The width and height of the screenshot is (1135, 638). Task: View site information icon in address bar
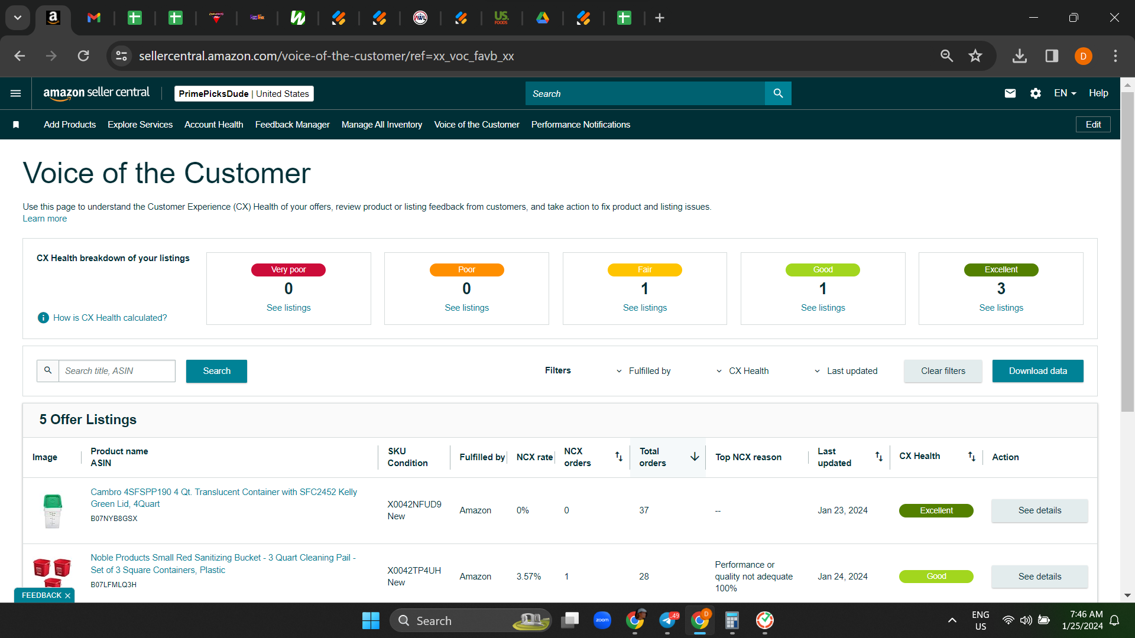(x=121, y=56)
